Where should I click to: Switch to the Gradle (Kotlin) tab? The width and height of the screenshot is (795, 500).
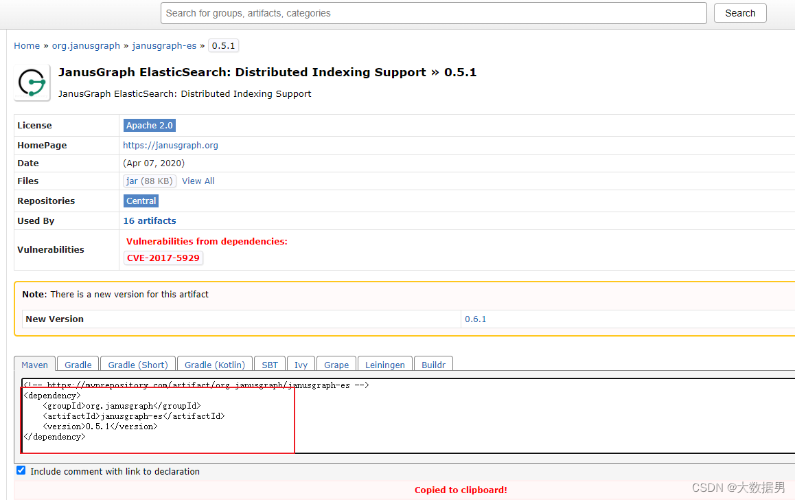pyautogui.click(x=215, y=365)
